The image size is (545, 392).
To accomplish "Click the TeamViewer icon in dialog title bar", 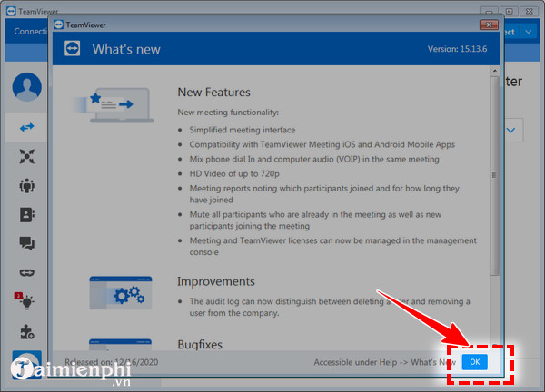I will point(58,24).
